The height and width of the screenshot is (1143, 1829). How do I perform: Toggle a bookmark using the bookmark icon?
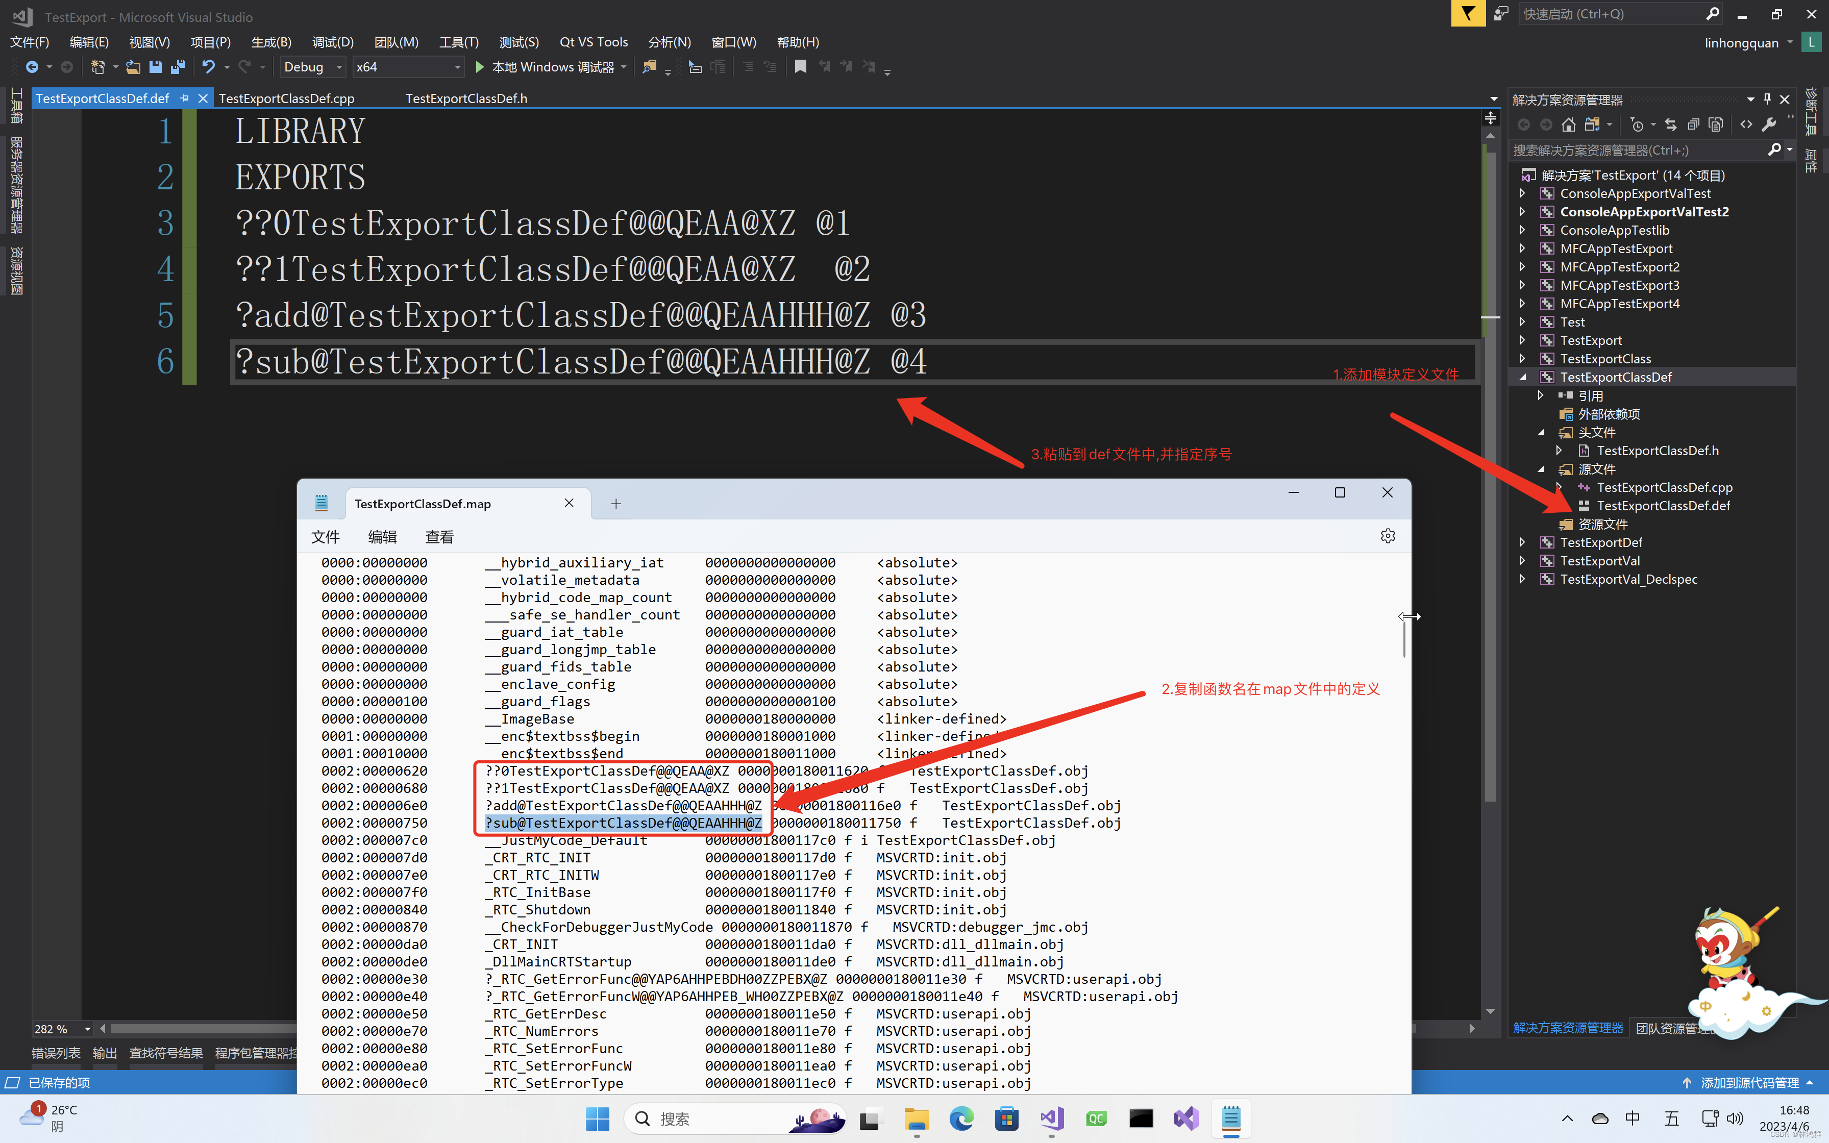(800, 66)
